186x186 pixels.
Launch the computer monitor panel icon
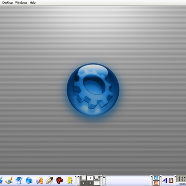19,180
